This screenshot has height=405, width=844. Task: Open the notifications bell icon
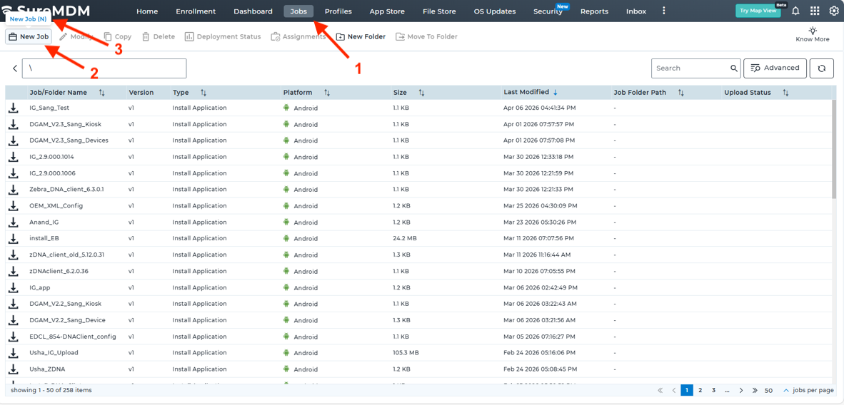(x=795, y=11)
